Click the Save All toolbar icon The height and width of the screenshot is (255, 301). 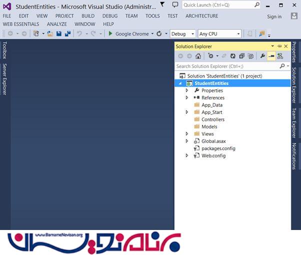point(67,34)
